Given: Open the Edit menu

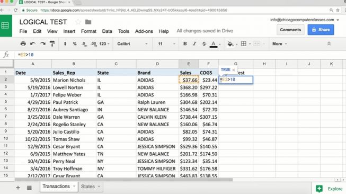Looking at the screenshot, I should click(37, 31).
